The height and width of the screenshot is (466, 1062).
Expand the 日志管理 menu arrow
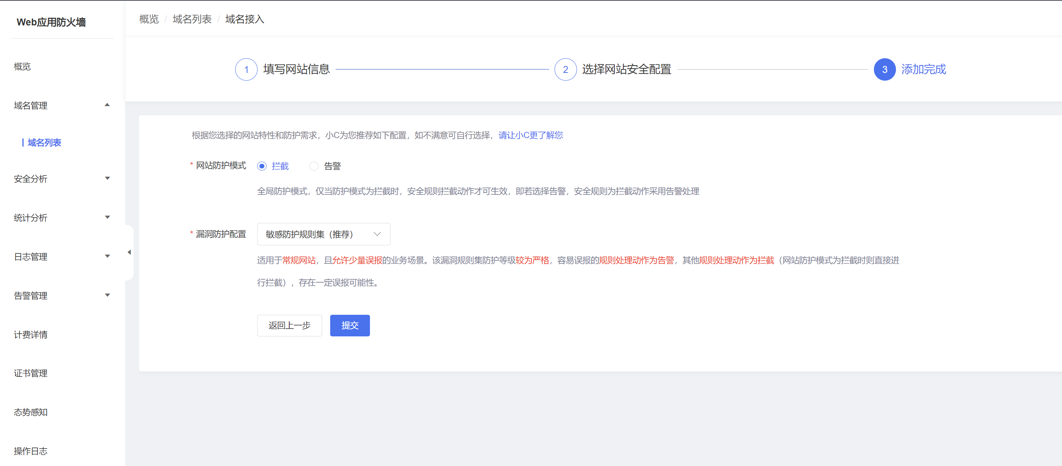[107, 256]
